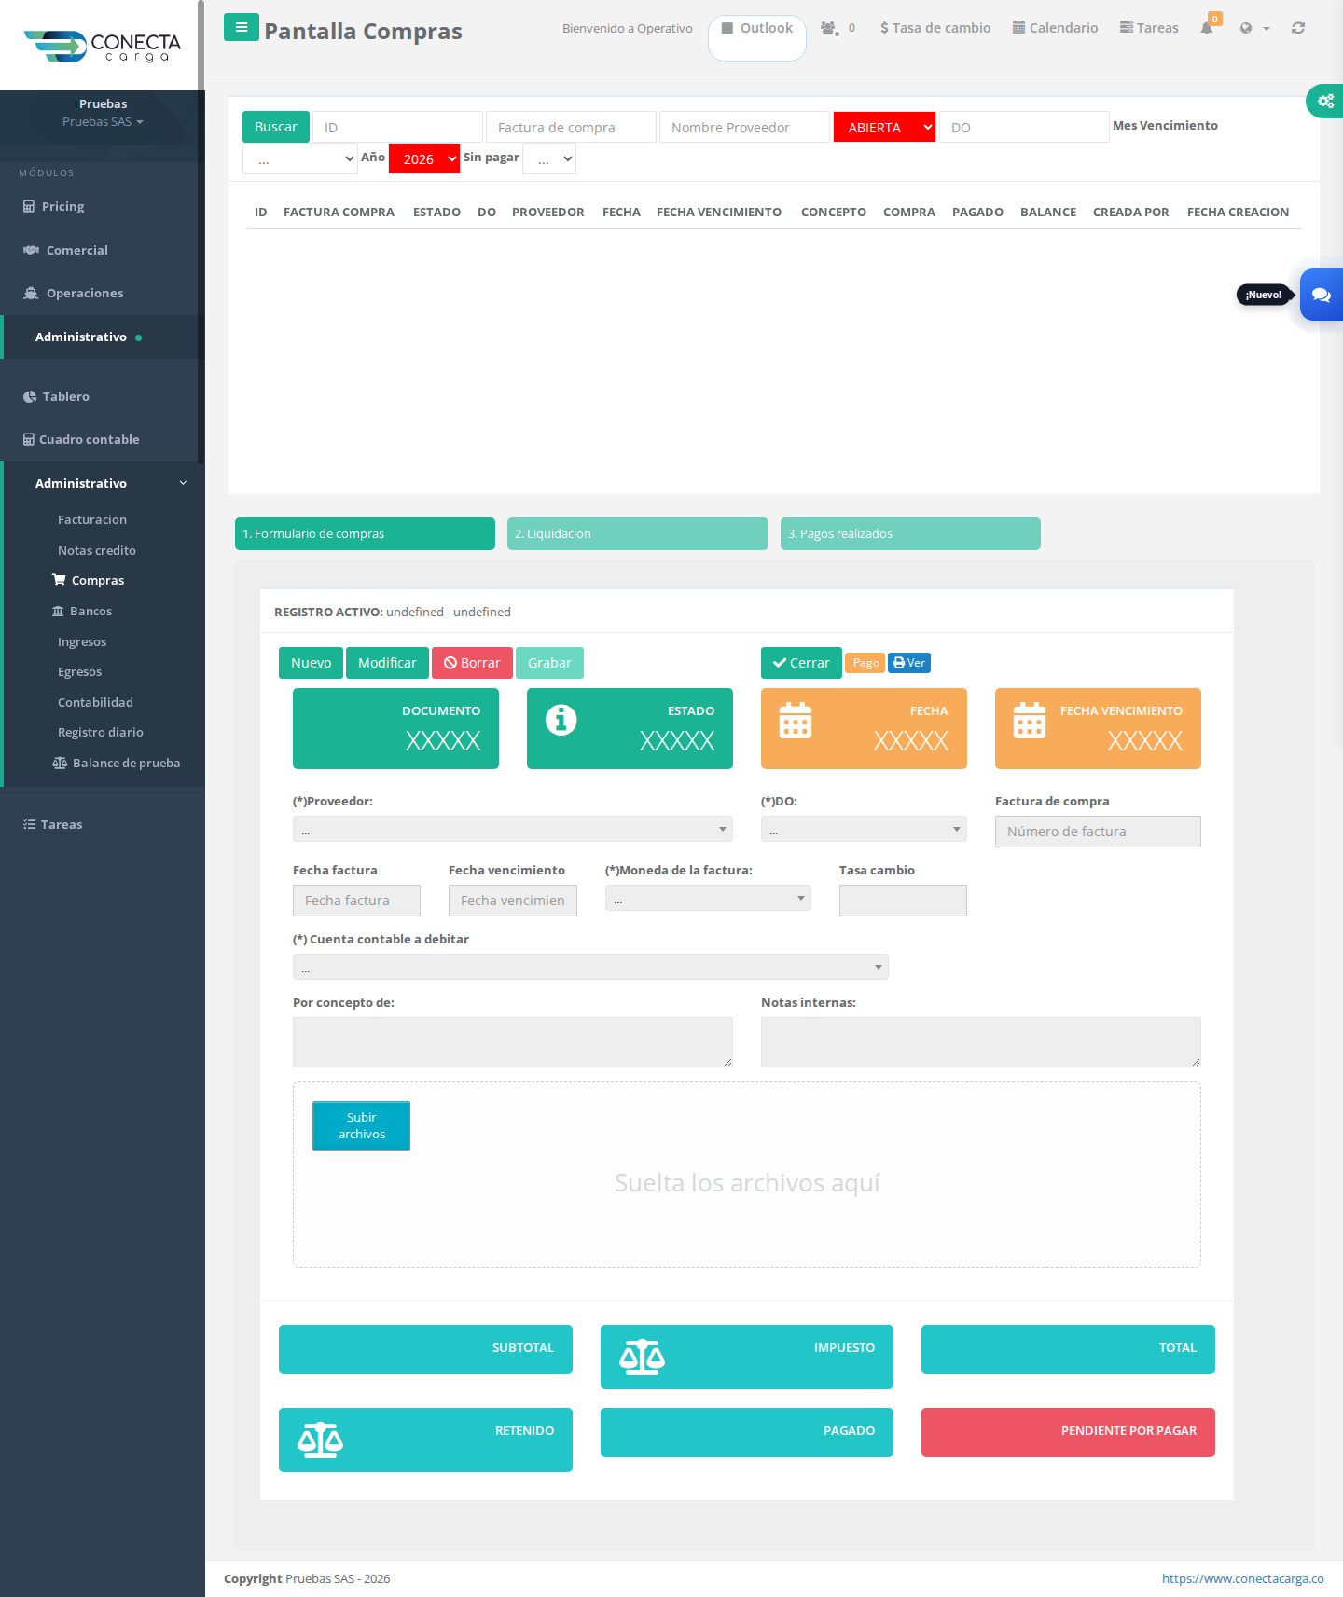Click the Cerrar button
The image size is (1343, 1597).
pyautogui.click(x=801, y=663)
